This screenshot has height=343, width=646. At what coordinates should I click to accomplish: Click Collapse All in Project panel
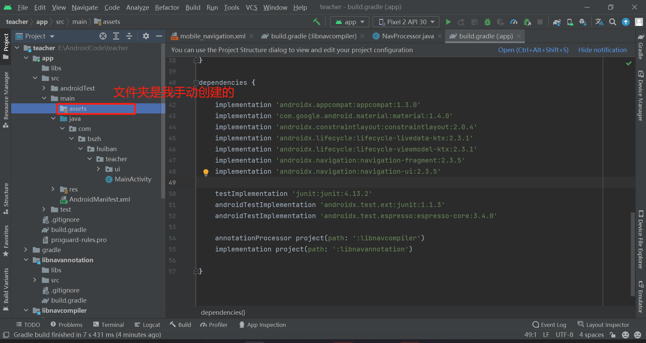tap(129, 36)
